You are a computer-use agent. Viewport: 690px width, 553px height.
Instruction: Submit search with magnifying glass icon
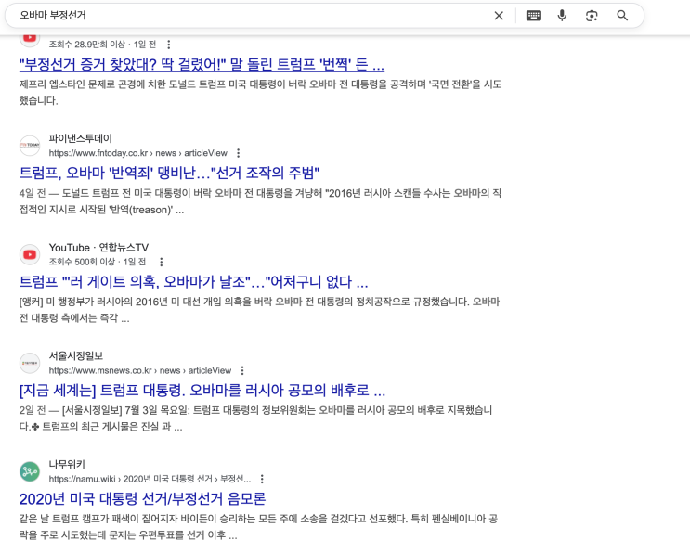622,16
